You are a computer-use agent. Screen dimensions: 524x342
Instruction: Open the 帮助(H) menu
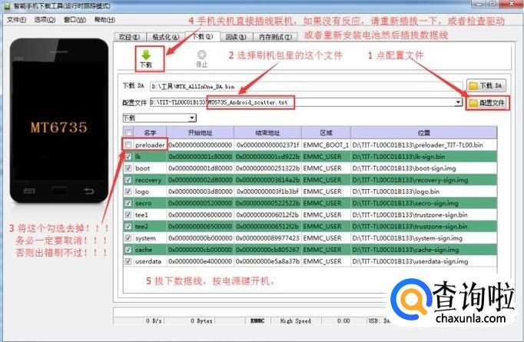pyautogui.click(x=104, y=20)
